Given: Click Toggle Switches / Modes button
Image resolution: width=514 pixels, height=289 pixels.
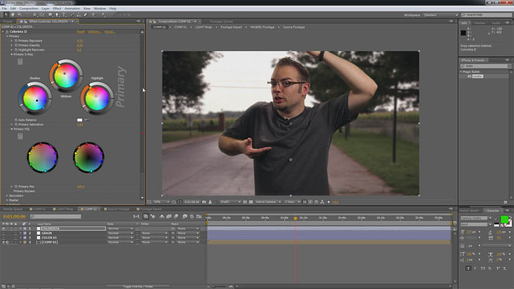Looking at the screenshot, I should point(138,287).
